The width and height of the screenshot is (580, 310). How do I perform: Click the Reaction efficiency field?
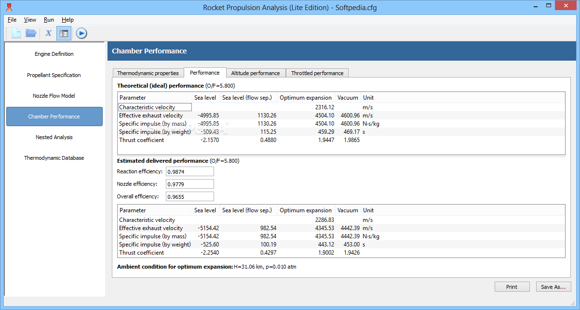point(189,172)
